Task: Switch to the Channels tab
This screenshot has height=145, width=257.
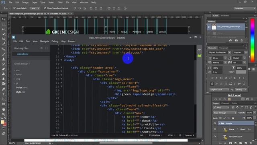Action: [225, 103]
